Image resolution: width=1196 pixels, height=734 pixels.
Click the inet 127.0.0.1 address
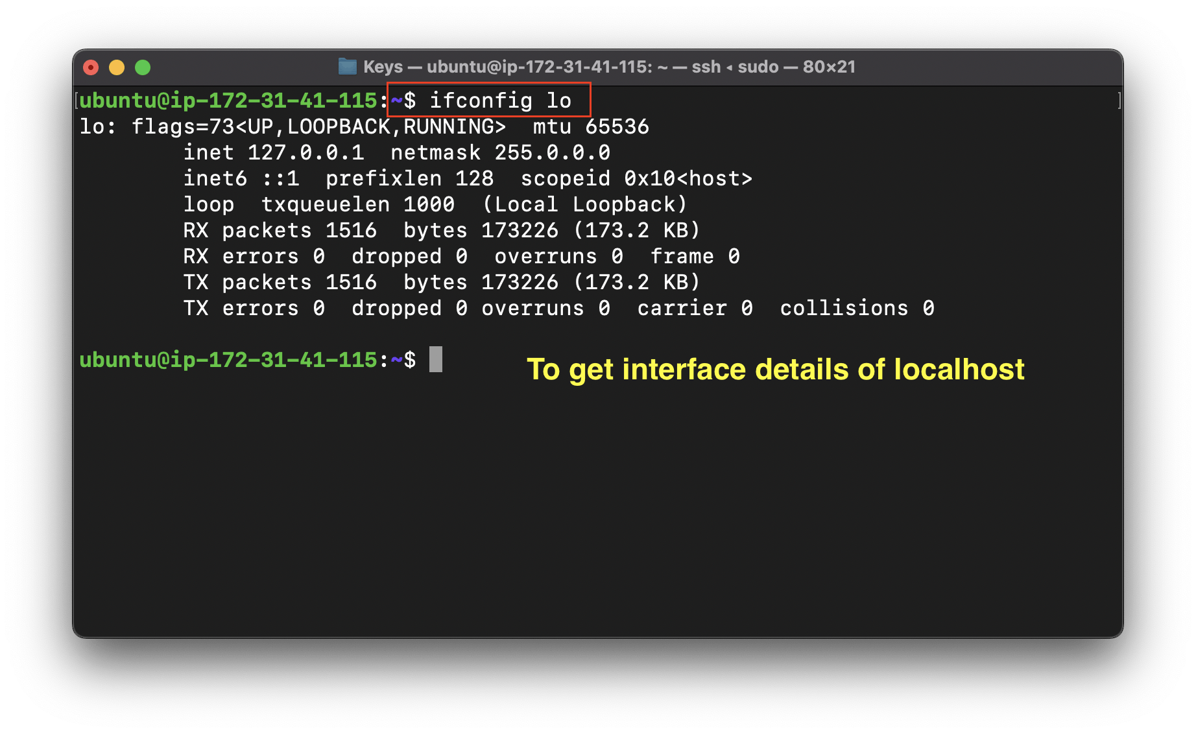[x=273, y=152]
